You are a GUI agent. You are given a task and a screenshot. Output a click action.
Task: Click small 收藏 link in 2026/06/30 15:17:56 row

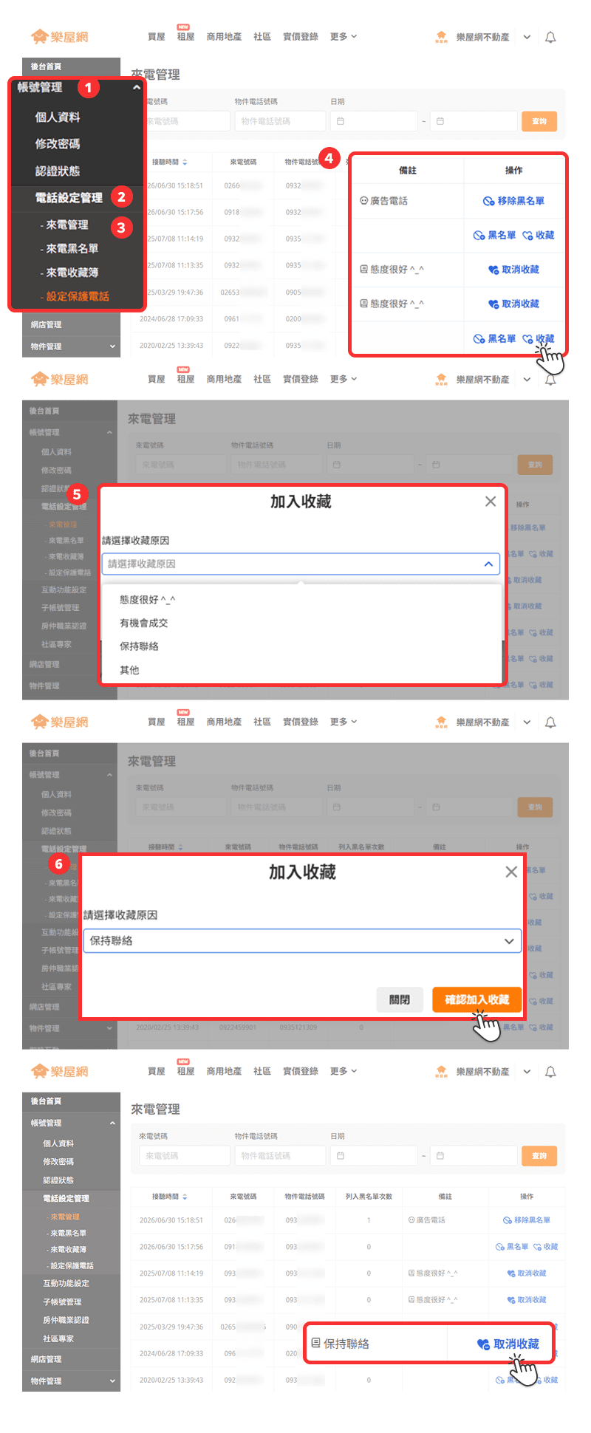546,1246
